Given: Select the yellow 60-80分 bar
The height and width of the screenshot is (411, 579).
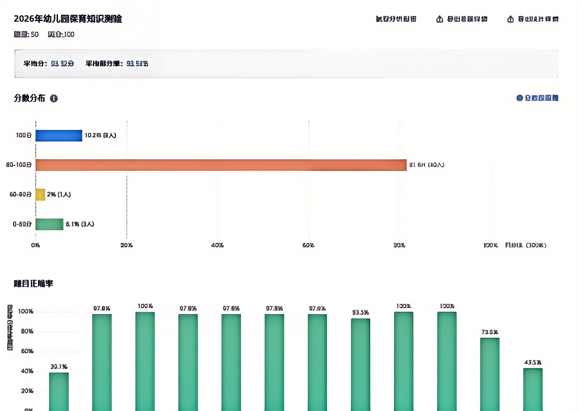Looking at the screenshot, I should (x=40, y=195).
